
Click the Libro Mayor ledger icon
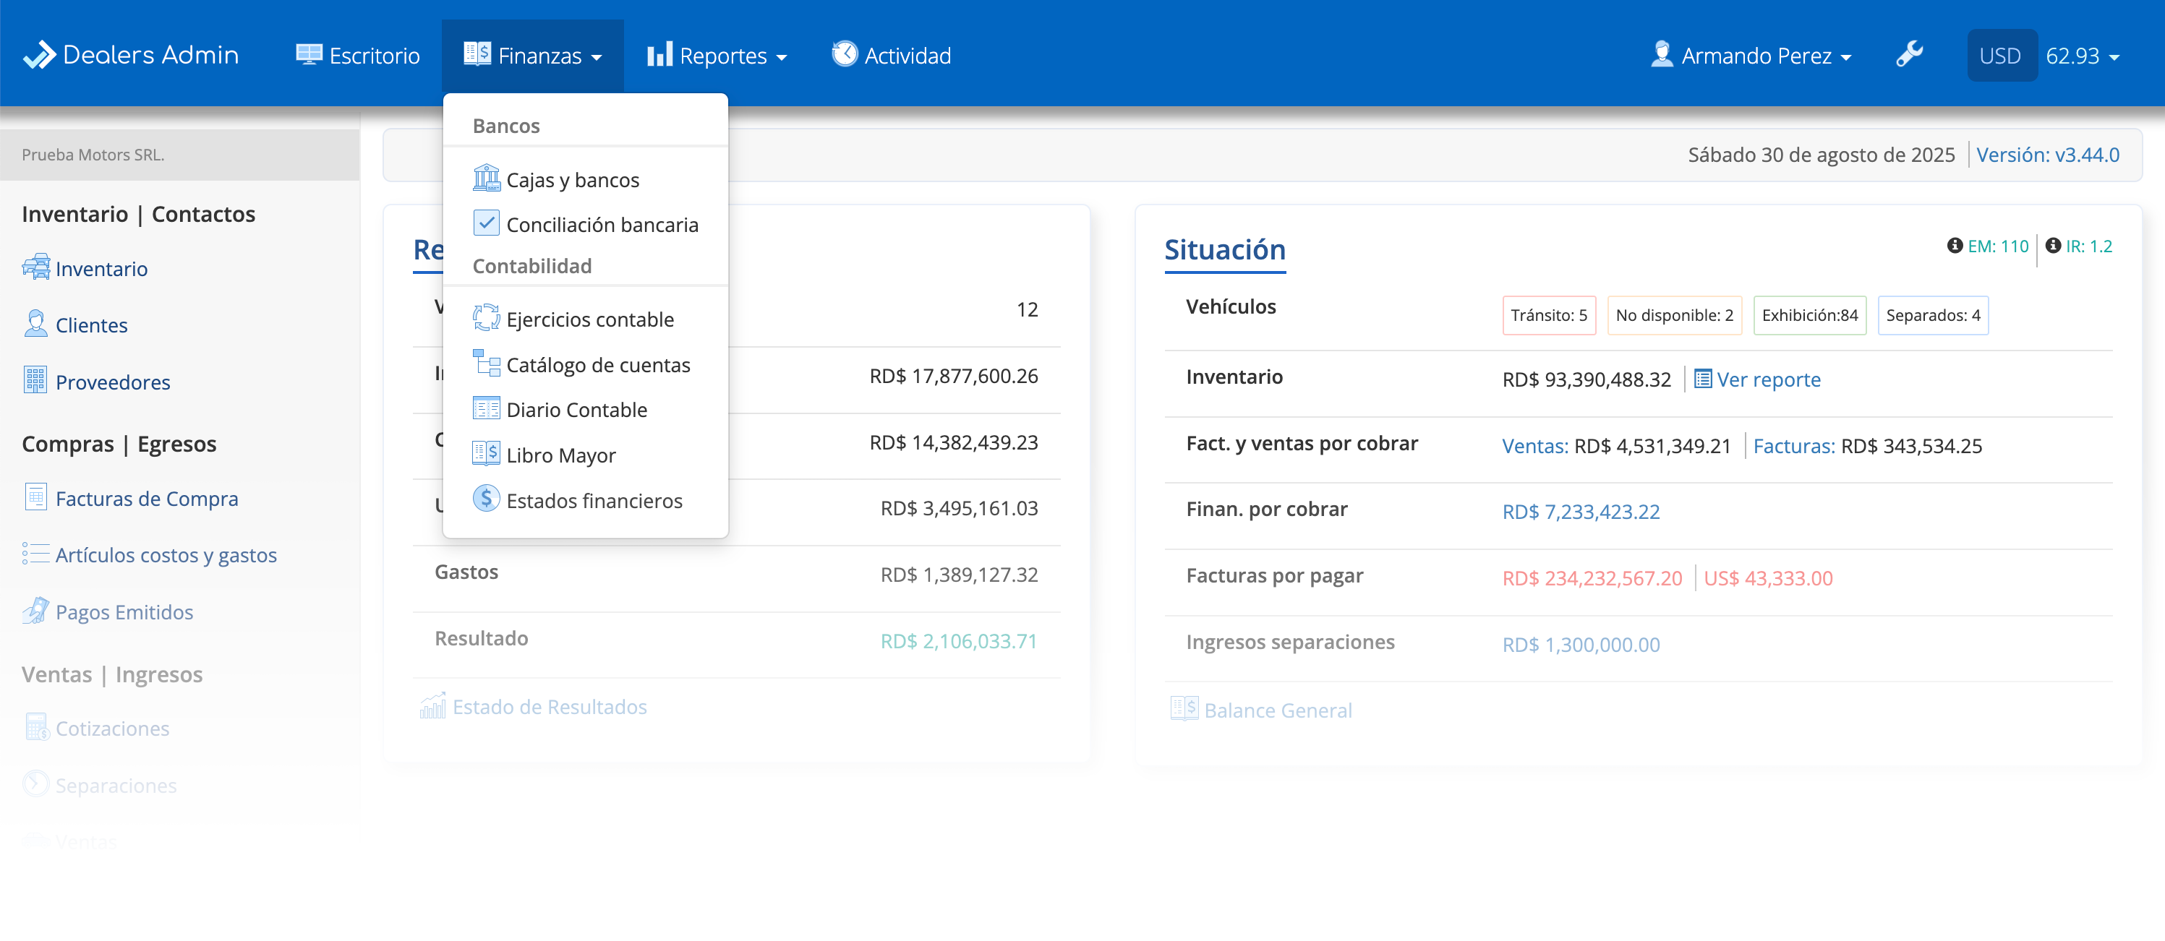point(486,454)
